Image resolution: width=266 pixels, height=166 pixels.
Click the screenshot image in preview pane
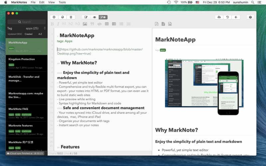pyautogui.click(x=204, y=87)
